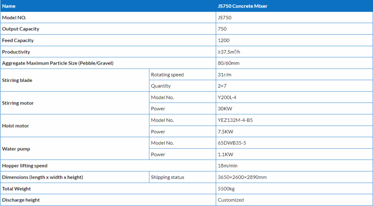The height and width of the screenshot is (206, 373).
Task: Click the 80/60mm particle size value
Action: point(228,63)
